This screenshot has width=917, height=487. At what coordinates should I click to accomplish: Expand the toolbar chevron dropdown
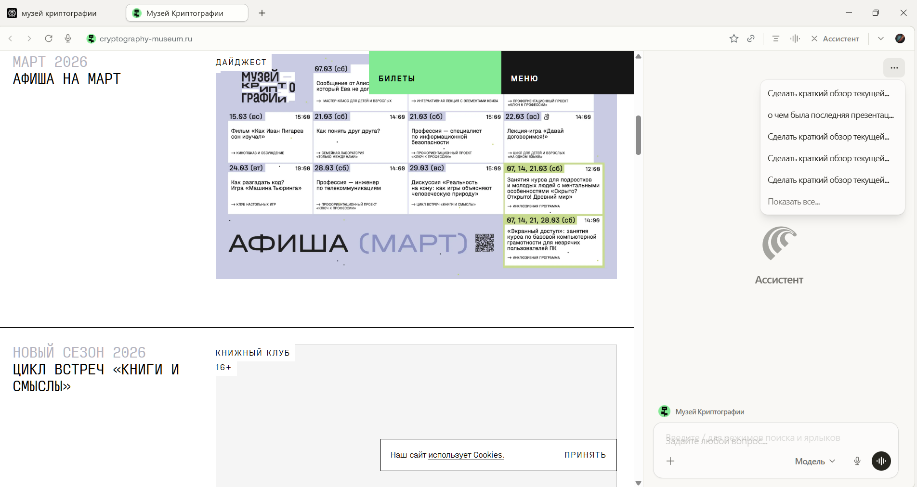coord(880,38)
